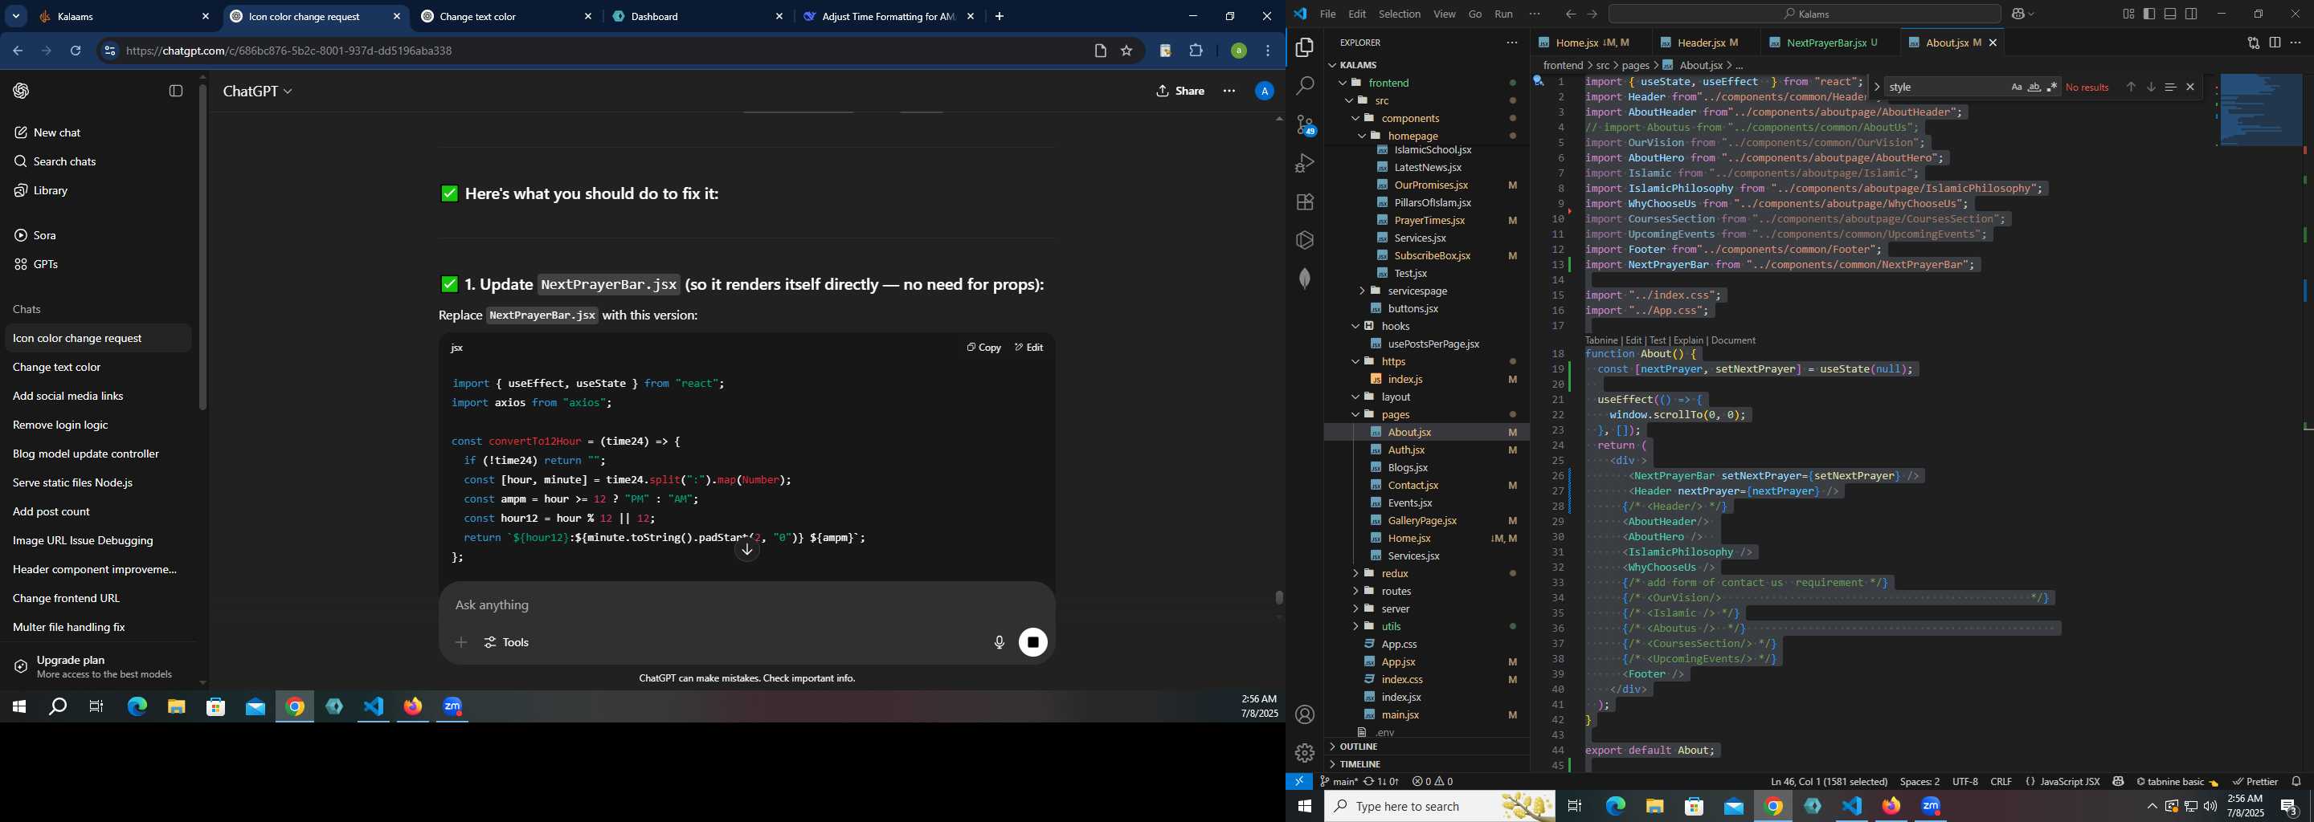Toggle Find in Selection in find widget
Image resolution: width=2314 pixels, height=822 pixels.
pyautogui.click(x=2170, y=87)
